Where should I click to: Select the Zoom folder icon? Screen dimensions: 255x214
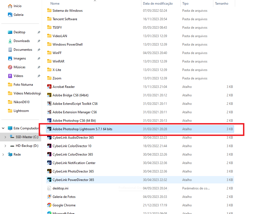click(x=49, y=78)
